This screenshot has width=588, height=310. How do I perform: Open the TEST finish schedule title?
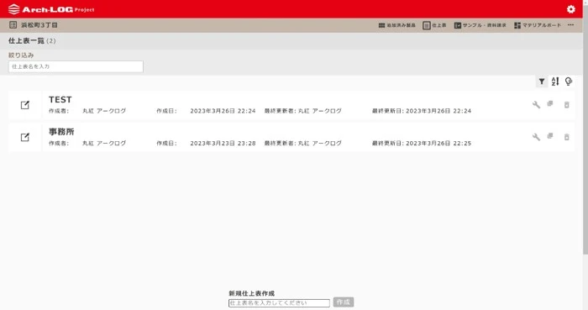pos(60,100)
